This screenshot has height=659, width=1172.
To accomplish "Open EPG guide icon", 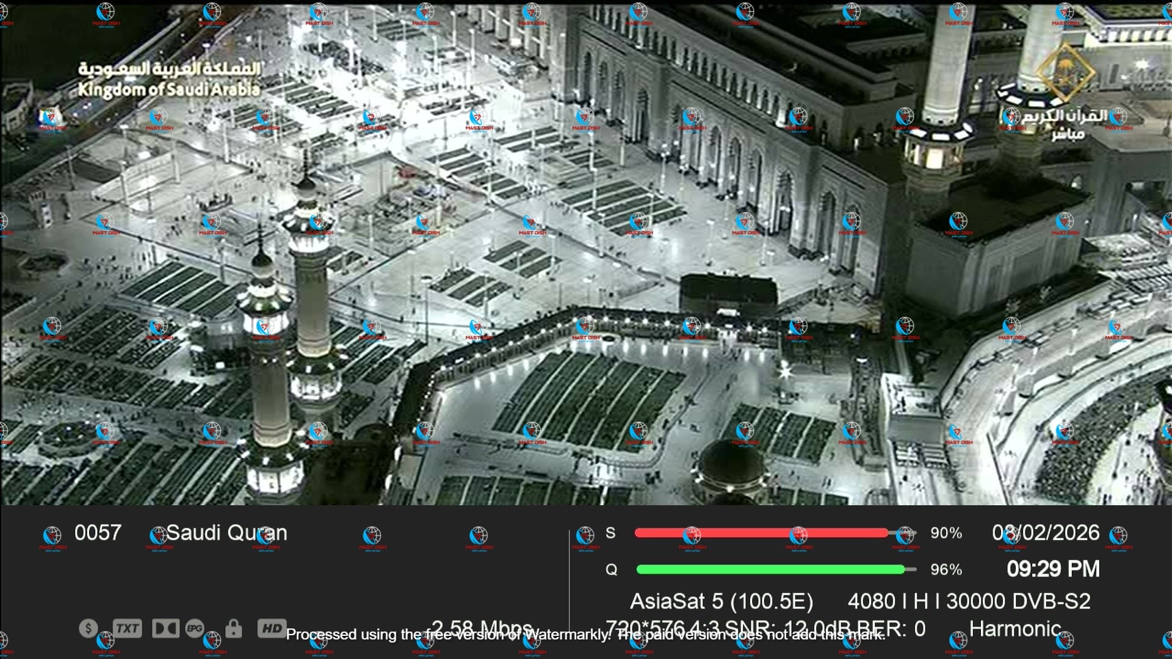I will [x=195, y=628].
